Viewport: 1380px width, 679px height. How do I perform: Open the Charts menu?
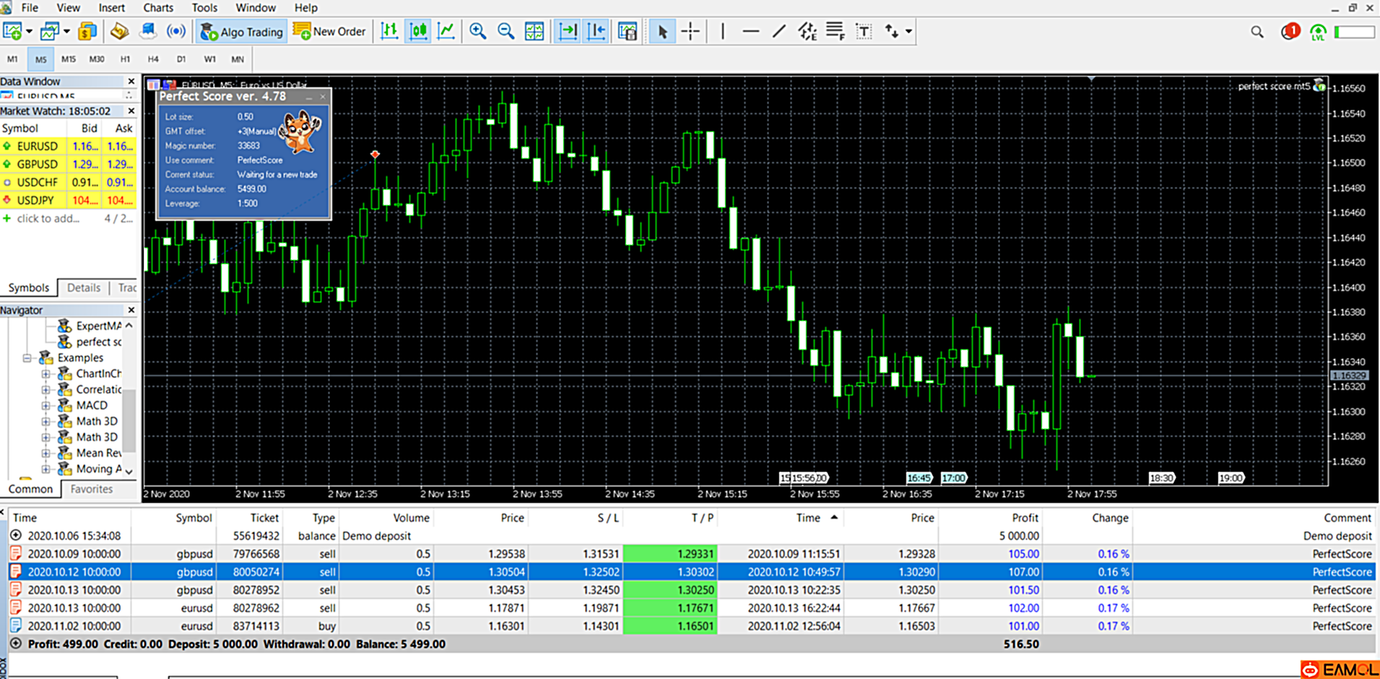[x=158, y=8]
